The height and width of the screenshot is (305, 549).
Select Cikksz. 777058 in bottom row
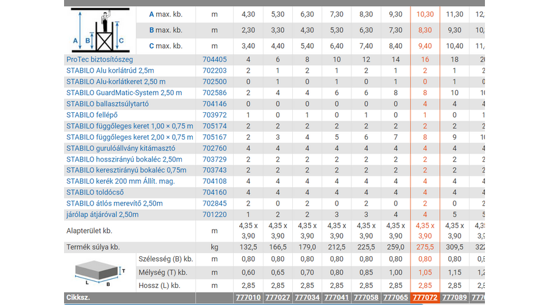[366, 298]
